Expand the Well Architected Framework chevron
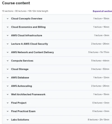The height and width of the screenshot is (124, 112). click(8, 94)
